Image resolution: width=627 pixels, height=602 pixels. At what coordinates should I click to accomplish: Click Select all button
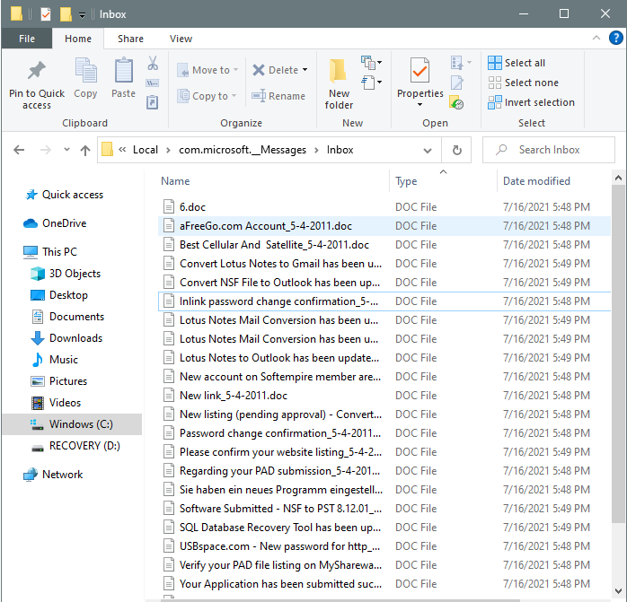coord(517,63)
